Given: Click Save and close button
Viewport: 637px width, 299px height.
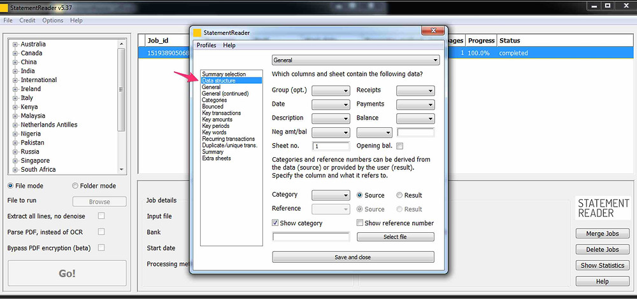Looking at the screenshot, I should pos(353,257).
